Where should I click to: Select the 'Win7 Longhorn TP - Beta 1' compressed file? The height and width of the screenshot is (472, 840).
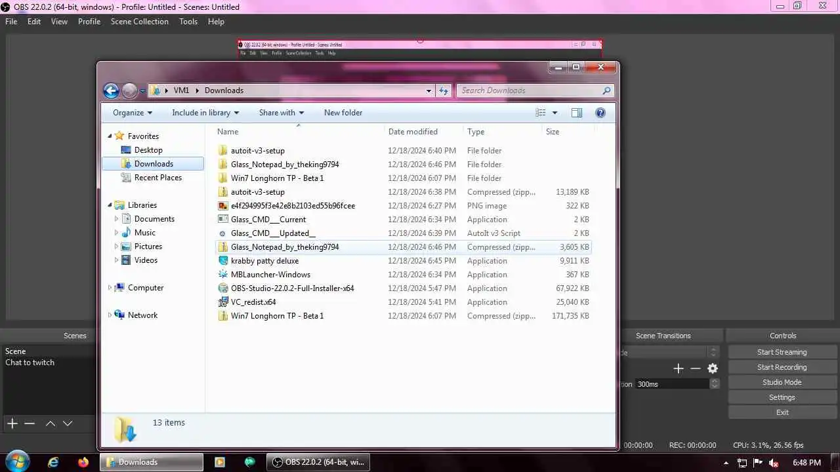coord(404,316)
